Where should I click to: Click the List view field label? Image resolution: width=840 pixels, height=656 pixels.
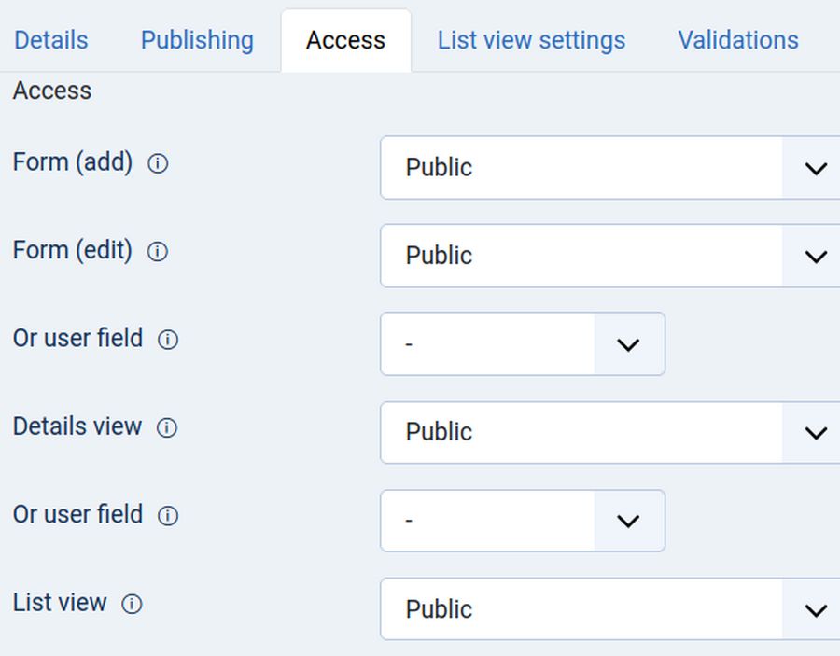click(60, 603)
